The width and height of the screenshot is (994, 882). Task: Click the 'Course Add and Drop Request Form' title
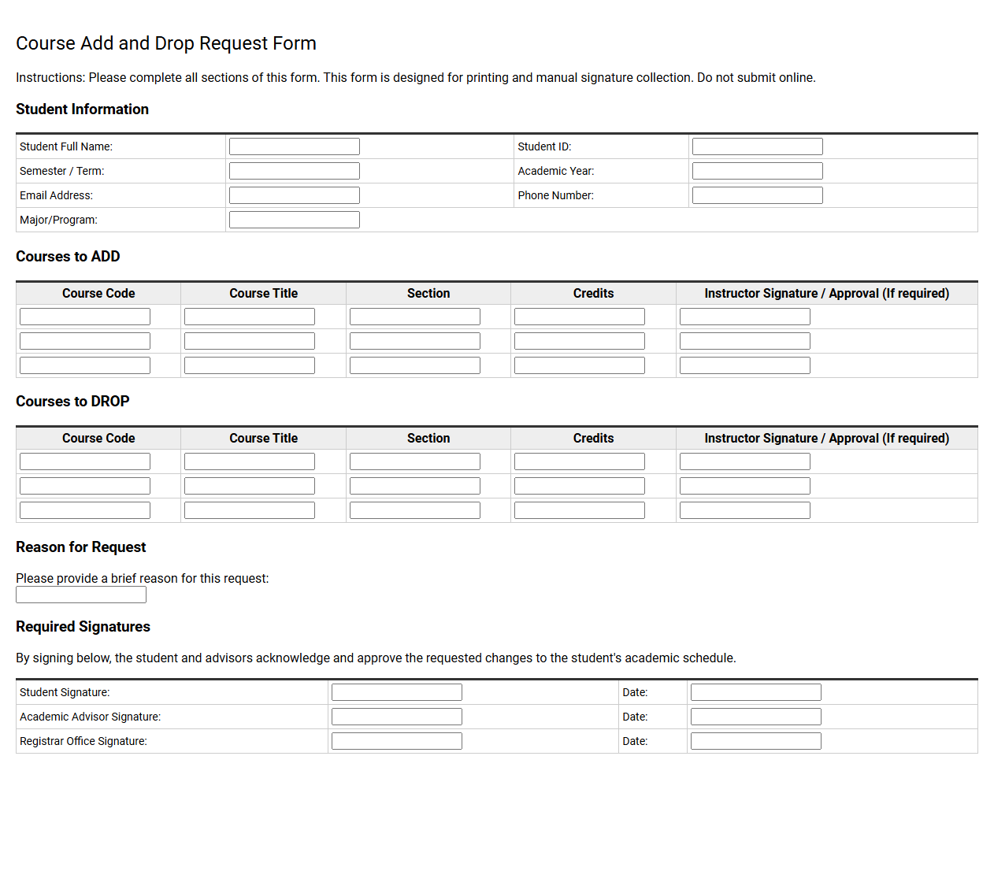[166, 43]
